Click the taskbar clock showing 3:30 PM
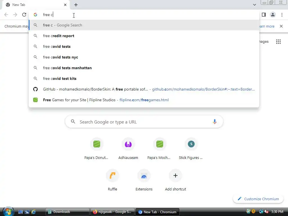The width and height of the screenshot is (288, 216). 277,211
